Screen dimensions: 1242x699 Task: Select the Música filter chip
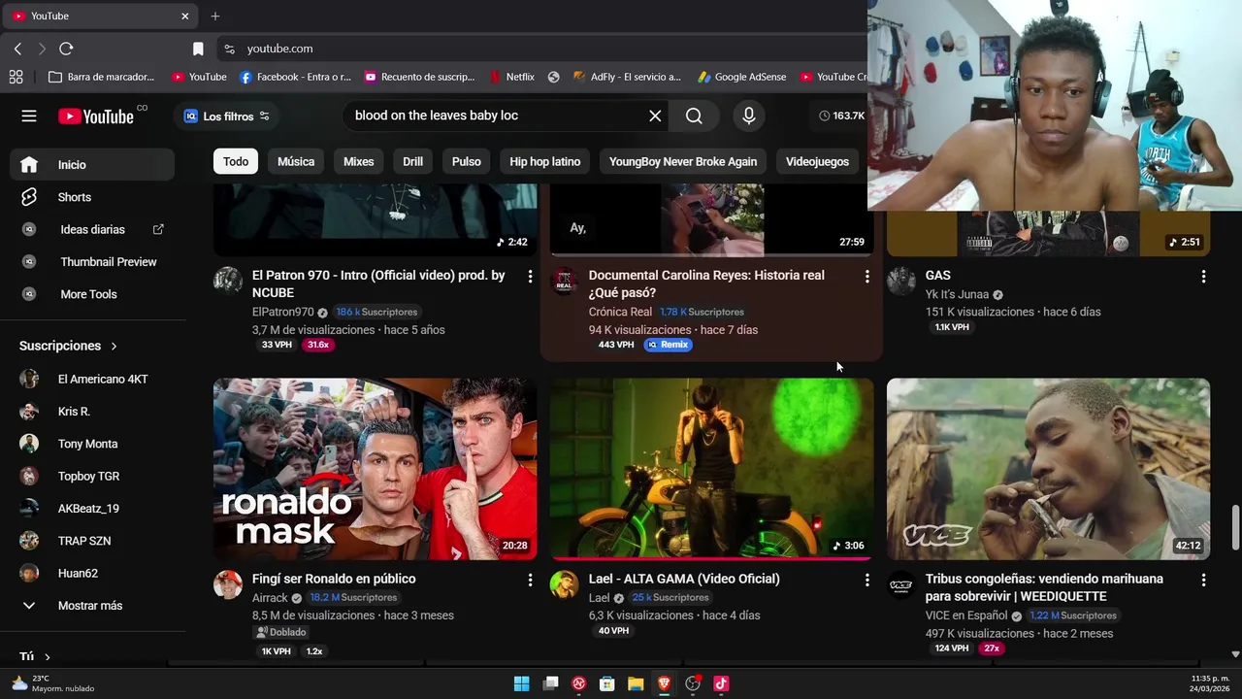(296, 161)
